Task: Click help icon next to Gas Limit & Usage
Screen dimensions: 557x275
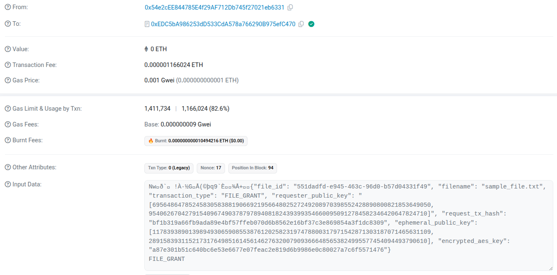Action: 7,109
